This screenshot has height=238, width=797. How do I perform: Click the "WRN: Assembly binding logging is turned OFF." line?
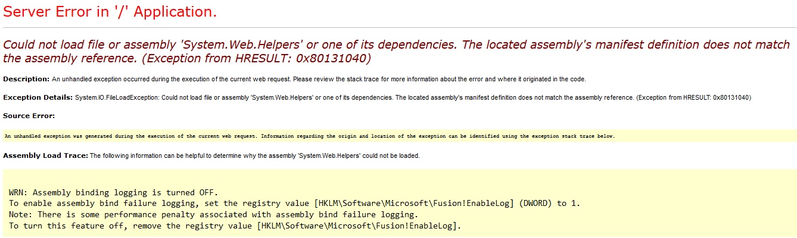(x=114, y=192)
